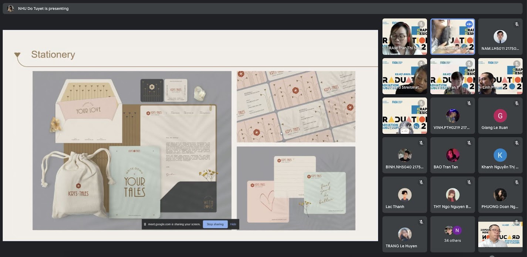The height and width of the screenshot is (257, 527).
Task: Click the purple N avatar in others tile
Action: coord(457,230)
